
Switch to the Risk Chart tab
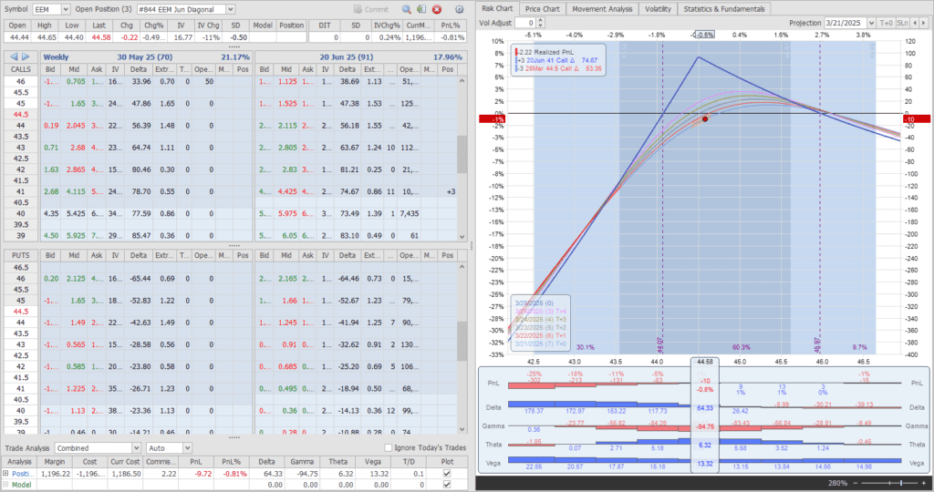[x=497, y=9]
